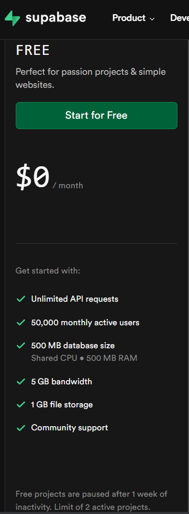Click checkmark beside Community support
The width and height of the screenshot is (189, 514).
coord(21,428)
